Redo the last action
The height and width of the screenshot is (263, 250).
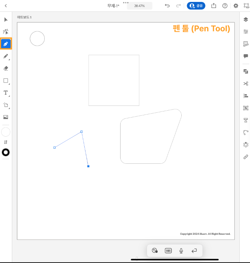click(x=178, y=6)
